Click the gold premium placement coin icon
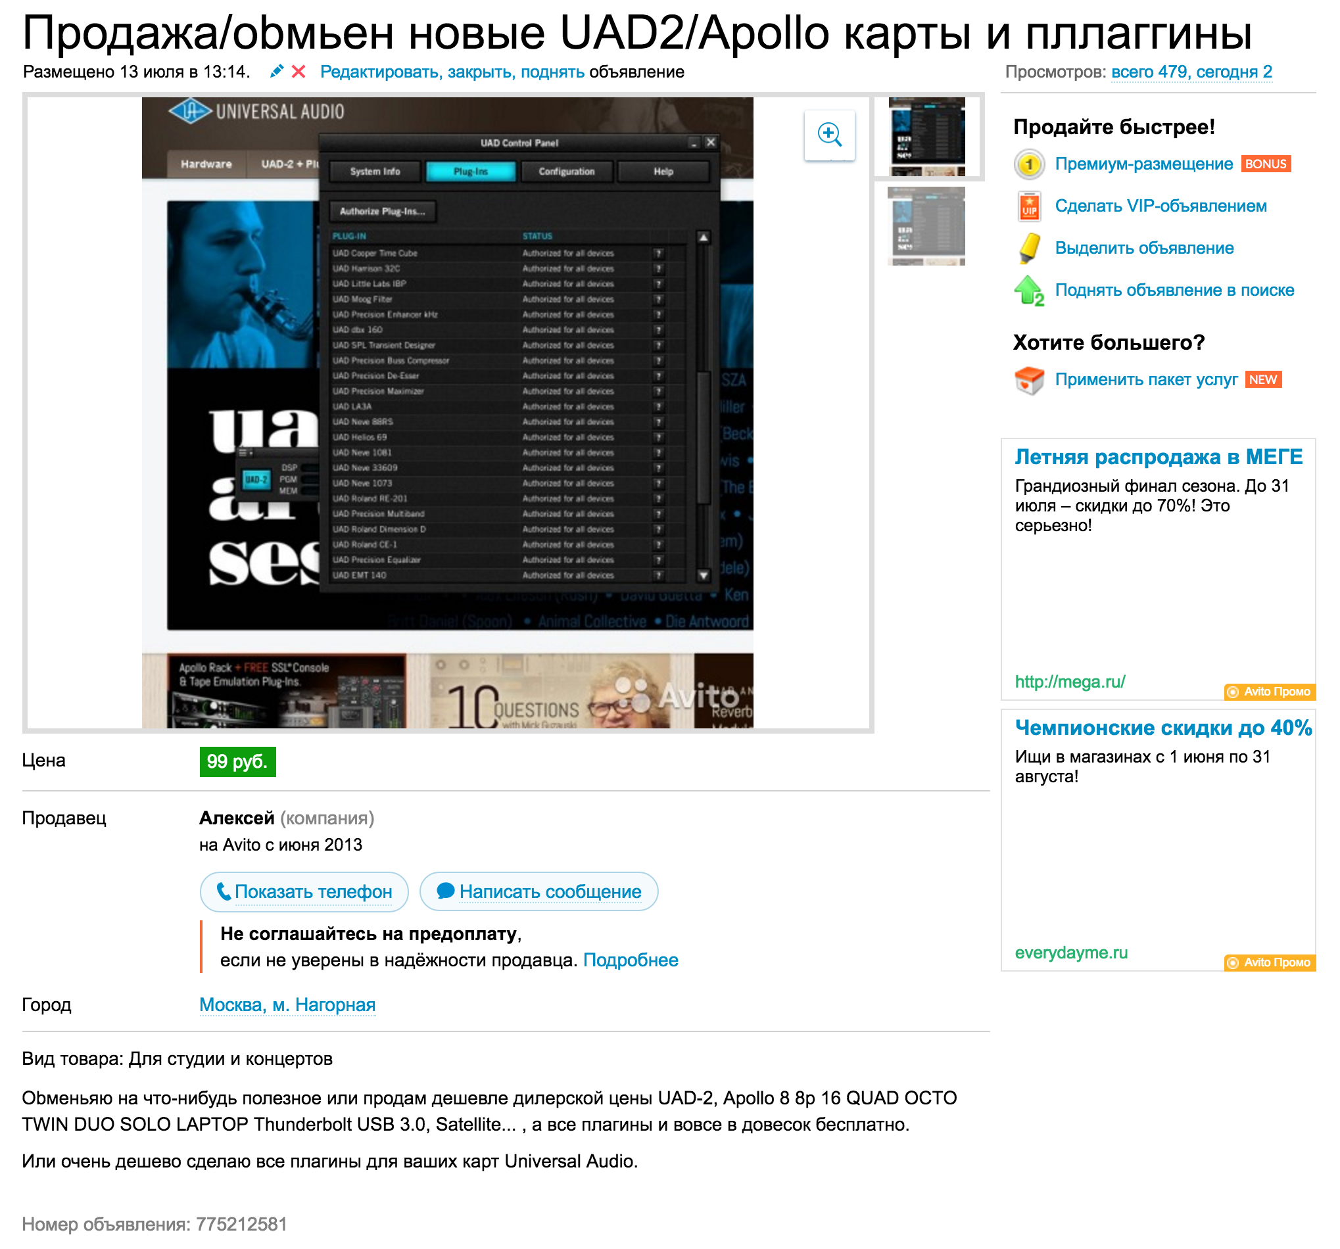The image size is (1340, 1249). 1028,164
